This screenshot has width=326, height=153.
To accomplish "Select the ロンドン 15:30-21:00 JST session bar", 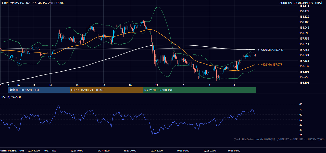I will coord(106,90).
